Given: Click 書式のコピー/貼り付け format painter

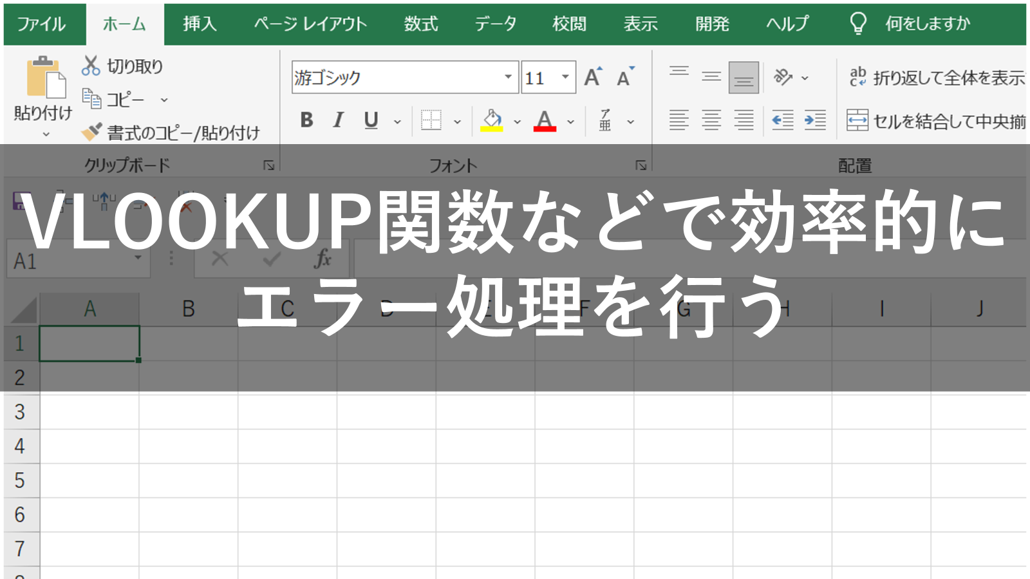Looking at the screenshot, I should point(171,133).
